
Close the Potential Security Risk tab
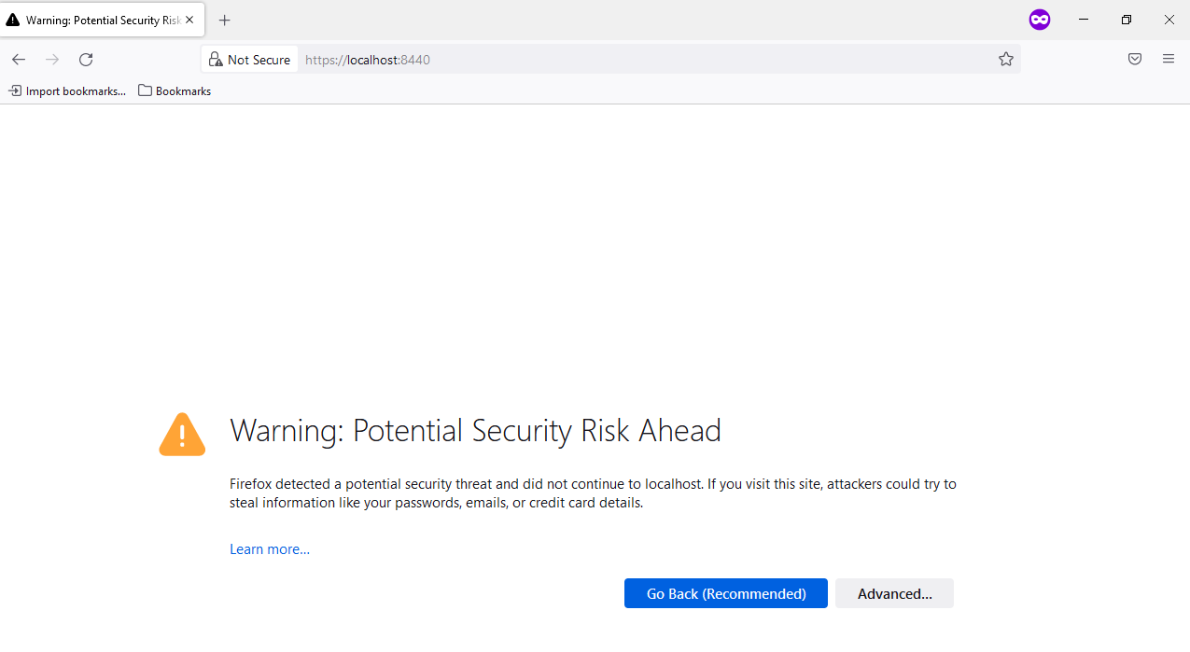[x=189, y=20]
